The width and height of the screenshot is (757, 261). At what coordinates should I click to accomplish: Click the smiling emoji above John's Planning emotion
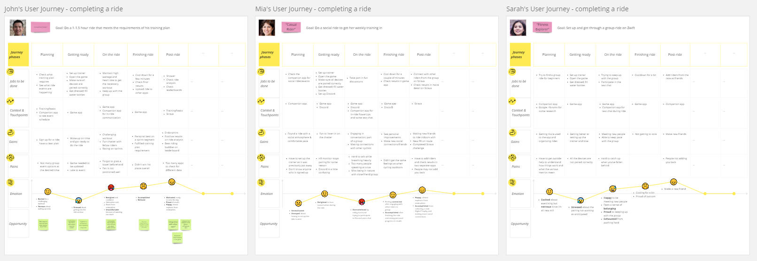(48, 192)
